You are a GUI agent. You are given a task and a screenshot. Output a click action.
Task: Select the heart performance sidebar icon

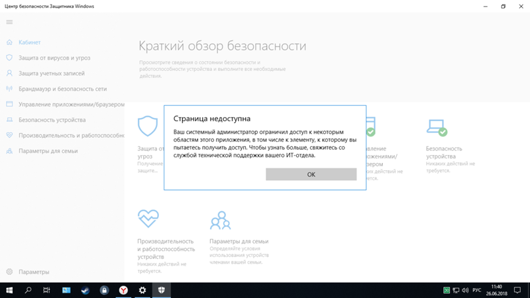point(9,135)
